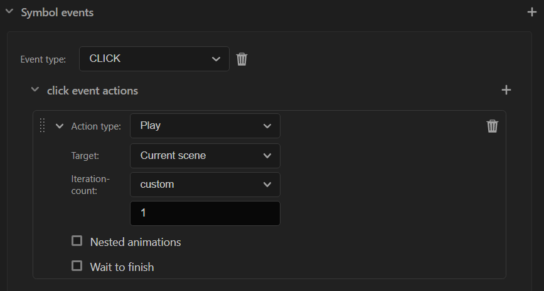This screenshot has height=291, width=544.
Task: Click the Nested animations label
Action: [x=136, y=242]
